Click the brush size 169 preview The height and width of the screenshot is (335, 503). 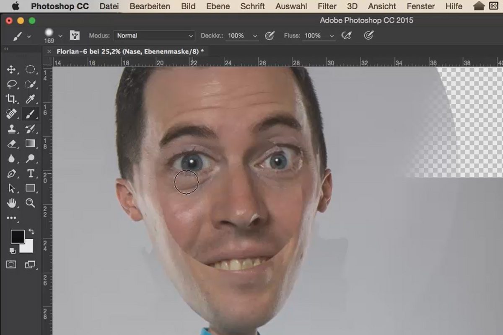click(49, 36)
